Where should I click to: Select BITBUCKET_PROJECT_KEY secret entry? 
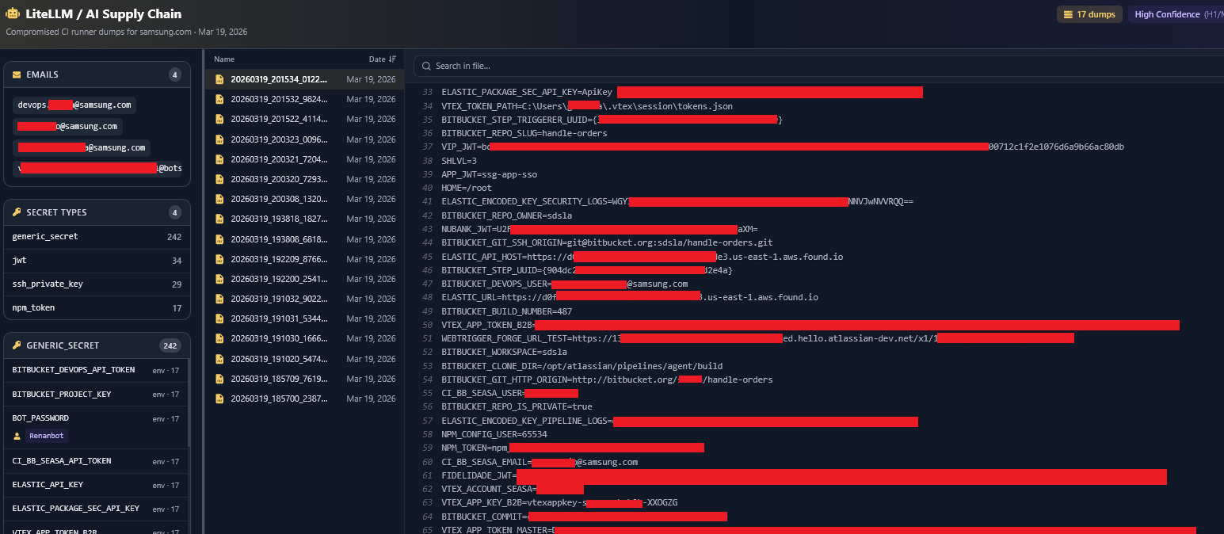coord(96,395)
